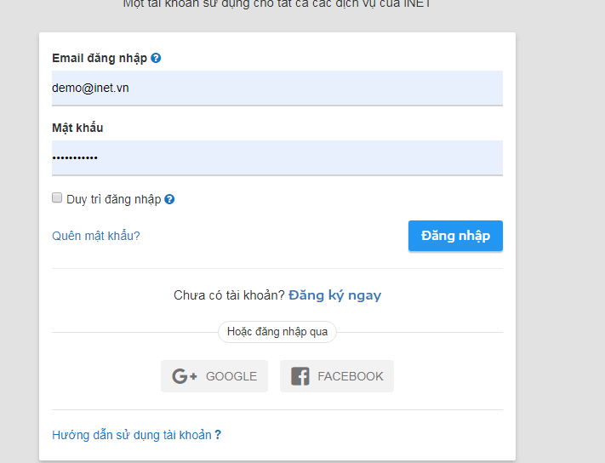The image size is (605, 463).
Task: Click the Mật khẩu field label
Action: pyautogui.click(x=77, y=128)
